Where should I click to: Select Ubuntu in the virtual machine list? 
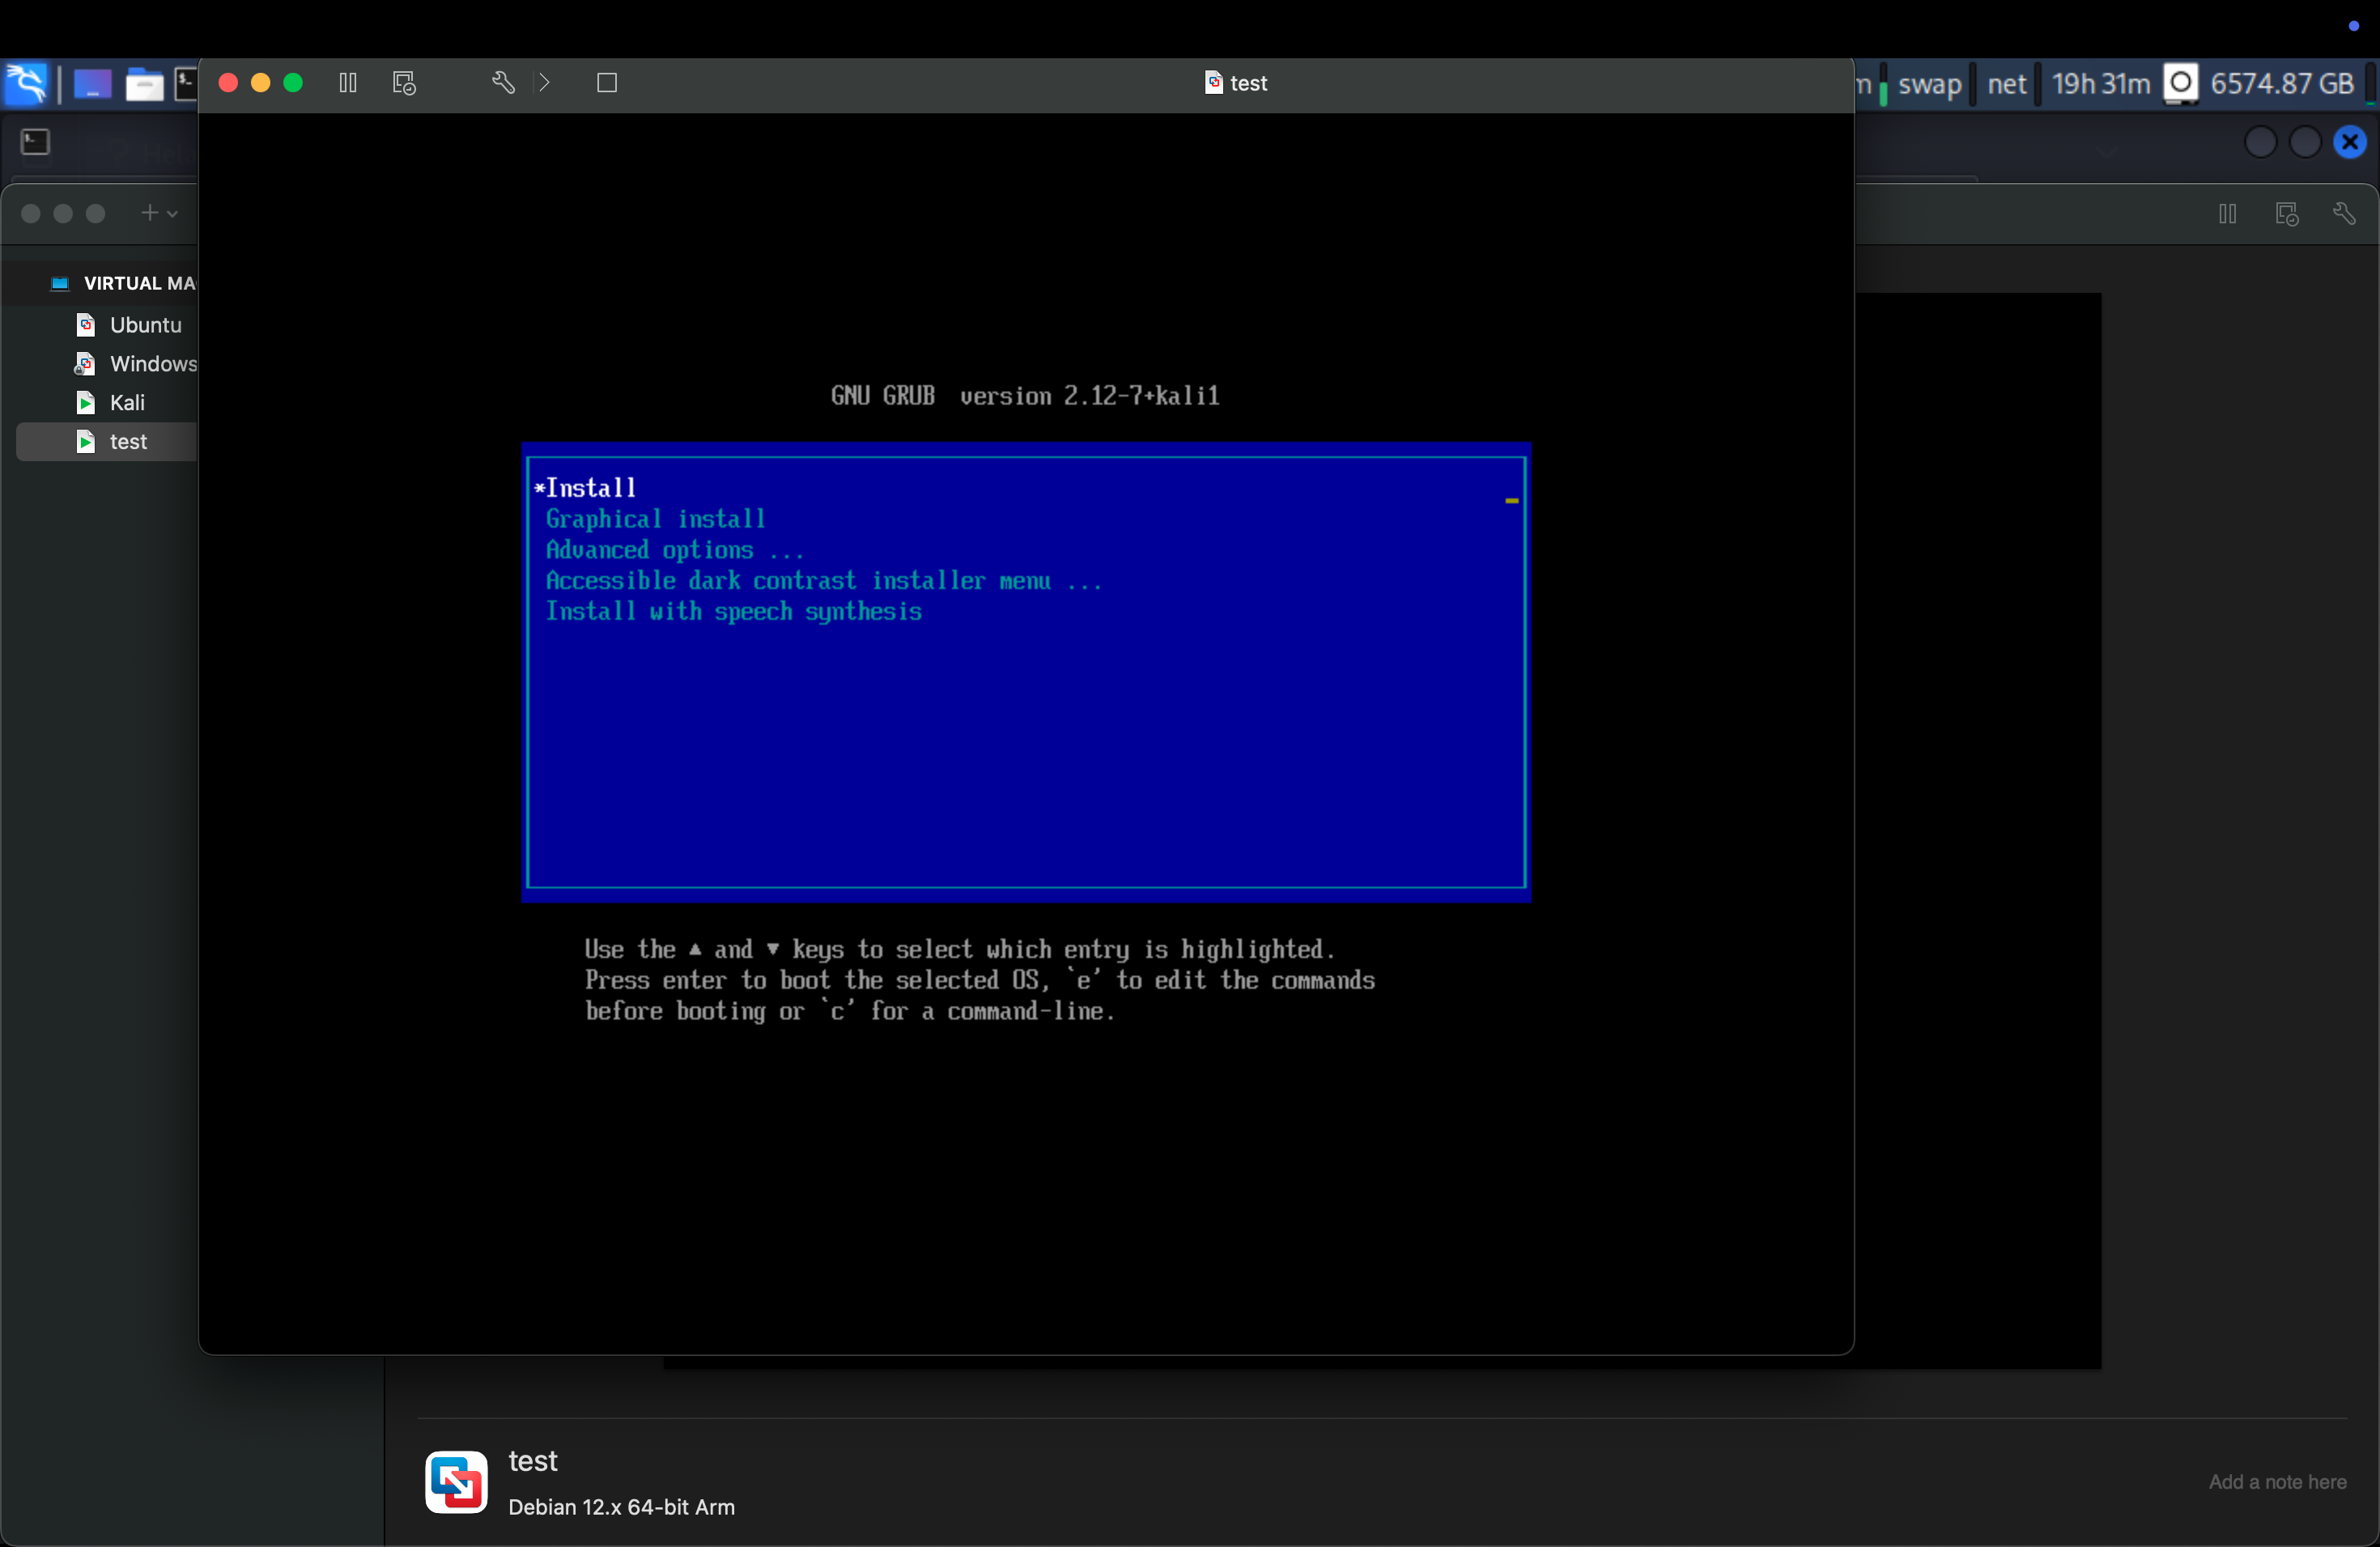[x=146, y=324]
